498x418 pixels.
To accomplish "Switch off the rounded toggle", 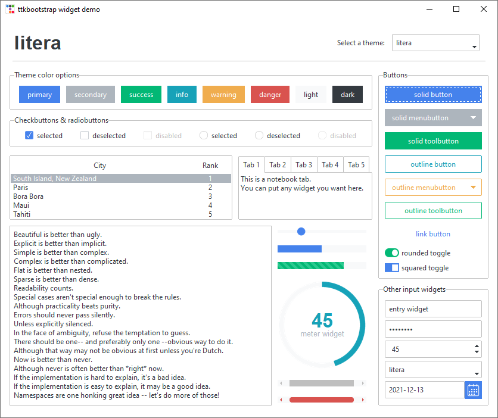I will (391, 252).
